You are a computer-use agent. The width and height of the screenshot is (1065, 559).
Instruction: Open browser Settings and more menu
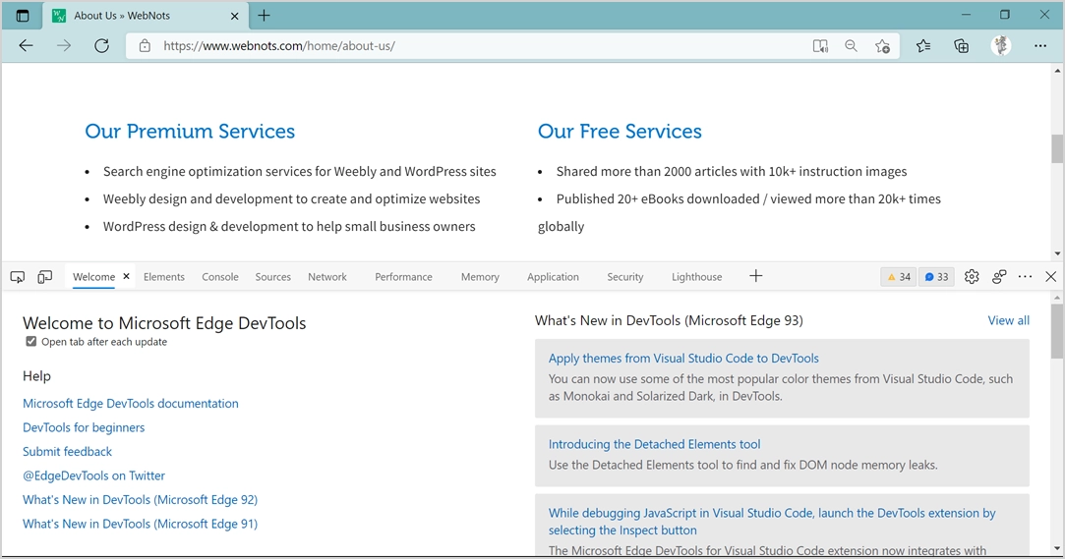(x=1040, y=46)
